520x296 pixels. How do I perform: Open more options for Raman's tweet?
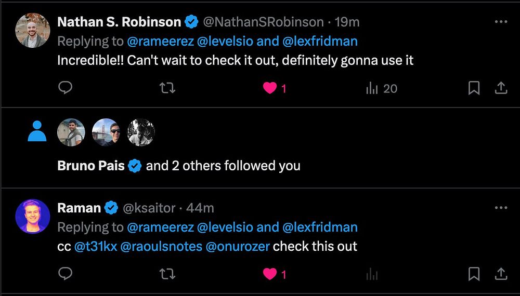501,208
